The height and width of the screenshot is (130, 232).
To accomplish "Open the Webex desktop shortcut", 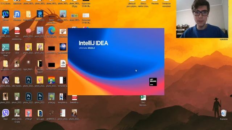I will pyautogui.click(x=6, y=14).
